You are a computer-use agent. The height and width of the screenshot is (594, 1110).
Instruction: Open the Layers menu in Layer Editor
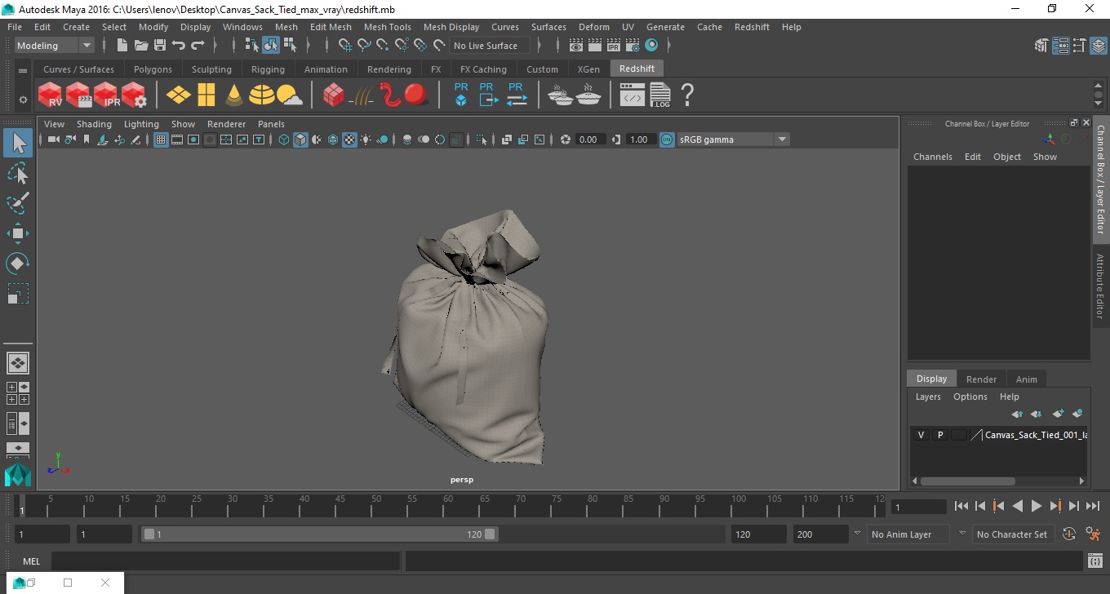[x=928, y=397]
